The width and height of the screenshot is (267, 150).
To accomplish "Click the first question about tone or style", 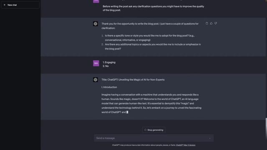I will click(150, 38).
